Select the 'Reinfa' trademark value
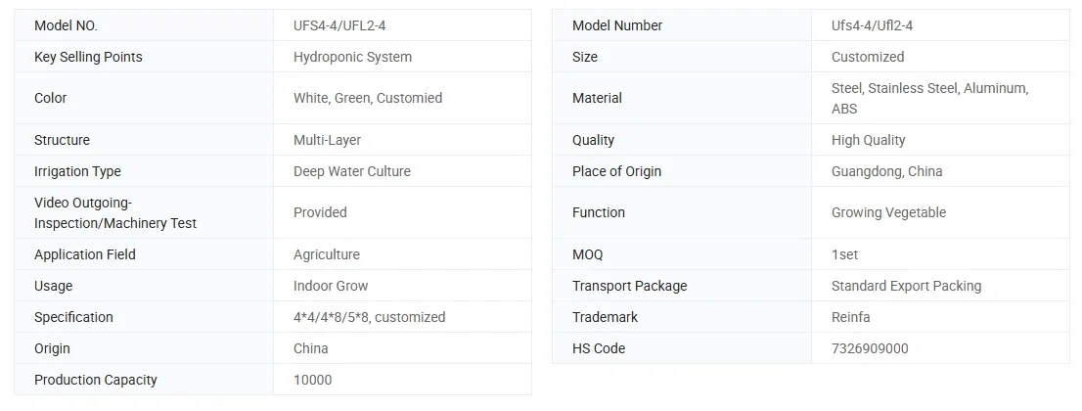This screenshot has height=411, width=1082. [850, 317]
